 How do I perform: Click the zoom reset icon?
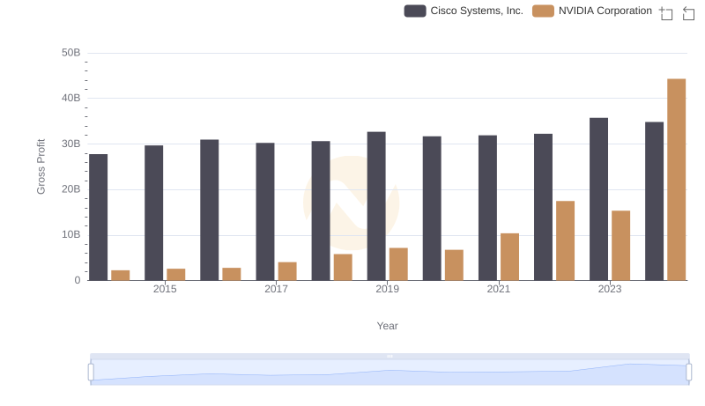[x=688, y=13]
